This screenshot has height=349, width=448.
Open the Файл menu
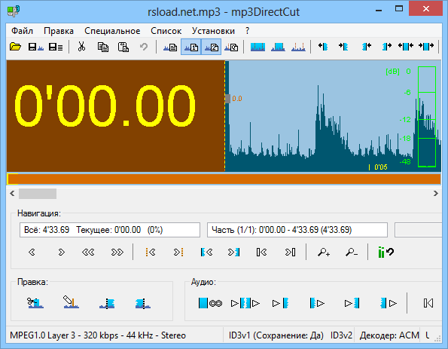(22, 31)
